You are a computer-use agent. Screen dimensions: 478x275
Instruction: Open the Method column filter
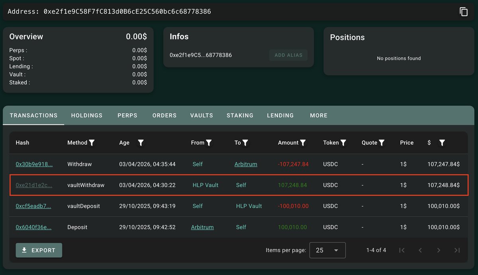[x=92, y=143]
